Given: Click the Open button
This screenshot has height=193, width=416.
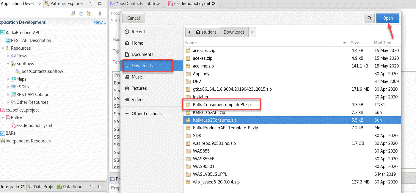Looking at the screenshot, I should click(387, 18).
